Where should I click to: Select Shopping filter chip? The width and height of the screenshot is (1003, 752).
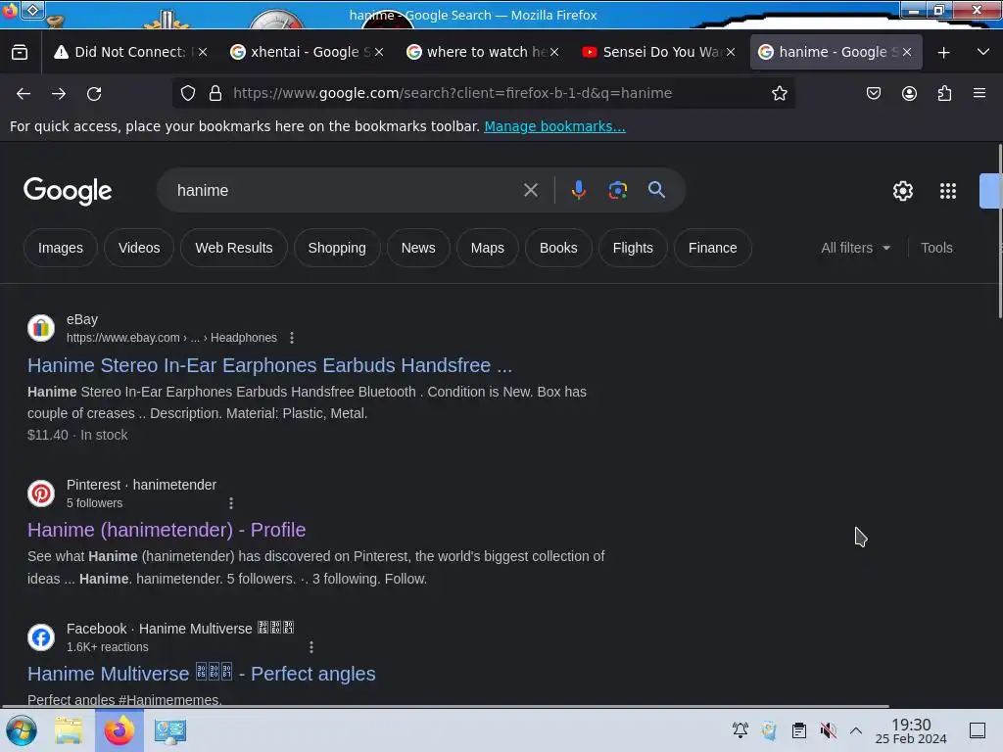[337, 248]
